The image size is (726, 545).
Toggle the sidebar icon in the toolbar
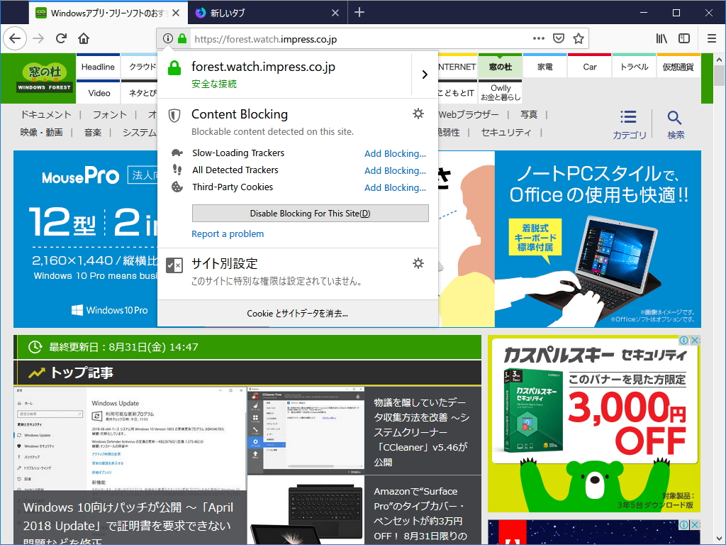pos(683,38)
